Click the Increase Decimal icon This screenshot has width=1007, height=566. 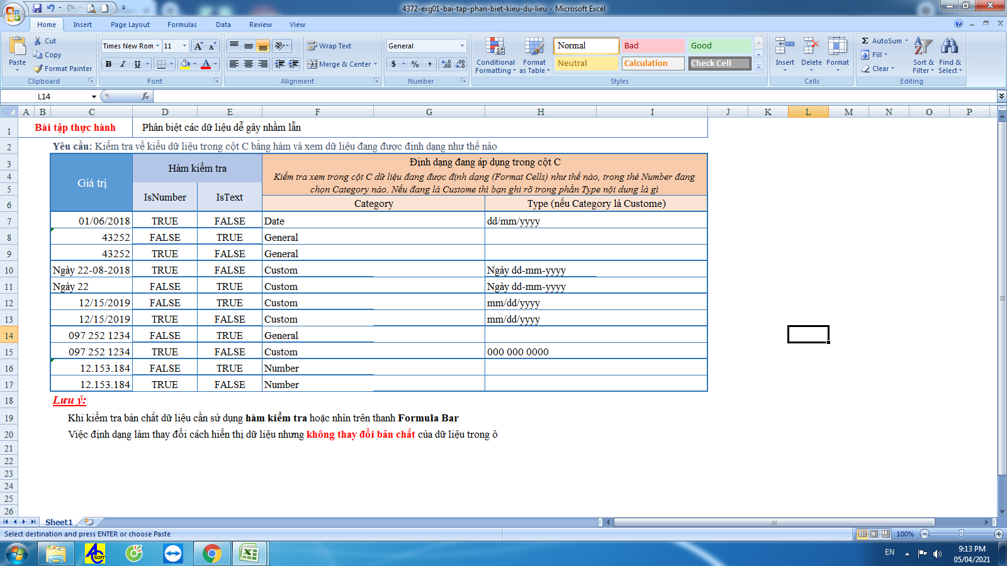446,64
